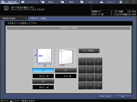This screenshot has height=102, width=137.
Task: Select the folded sheet diagram with (3)
Action: click(x=66, y=57)
